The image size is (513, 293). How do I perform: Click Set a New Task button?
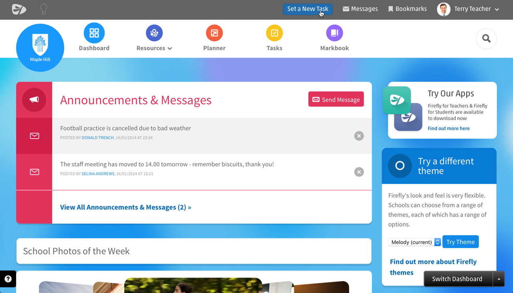pyautogui.click(x=308, y=9)
